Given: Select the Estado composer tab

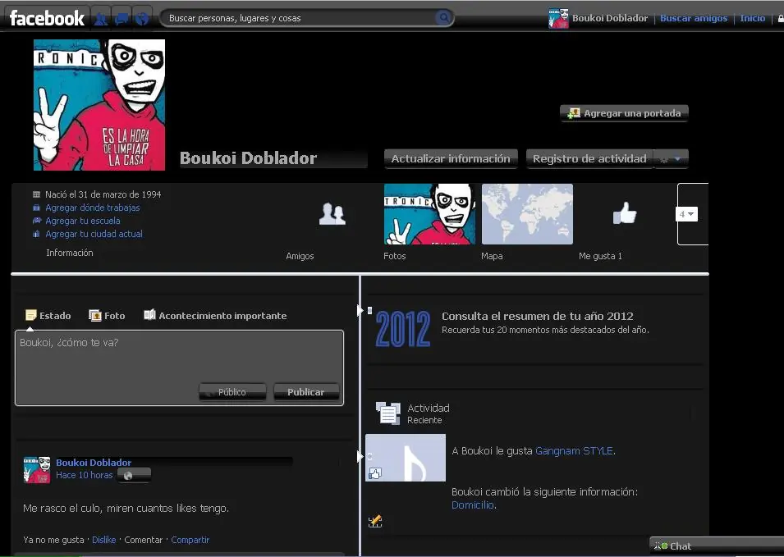Looking at the screenshot, I should 48,316.
